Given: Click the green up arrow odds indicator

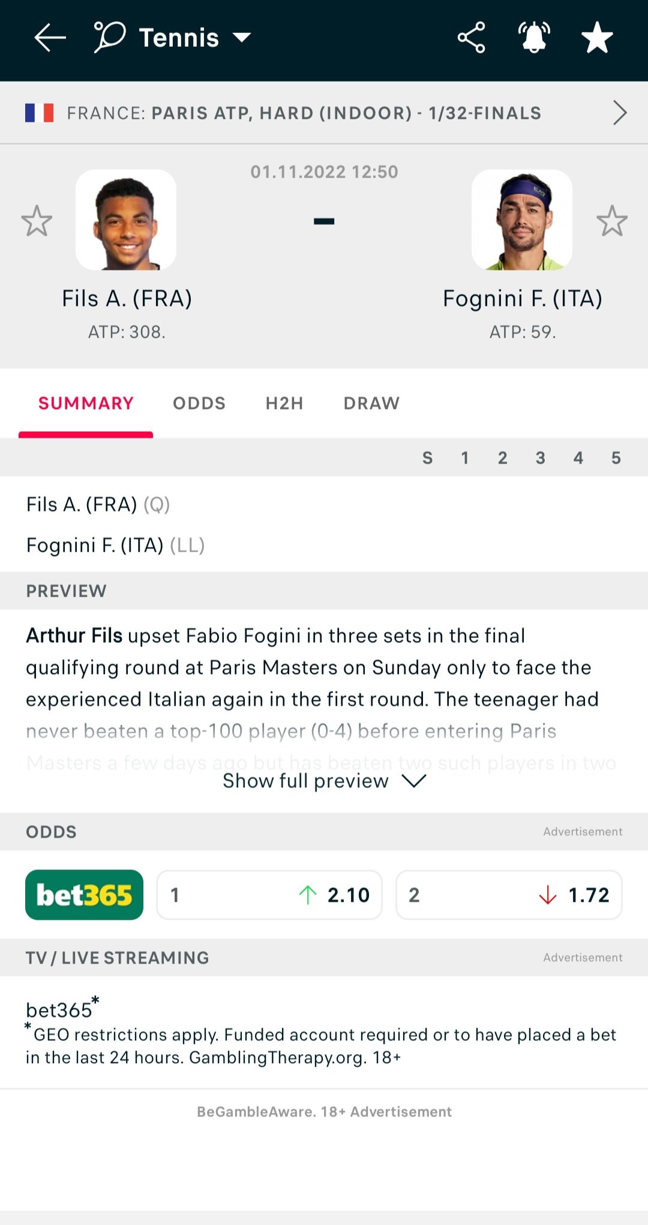Looking at the screenshot, I should pyautogui.click(x=308, y=895).
